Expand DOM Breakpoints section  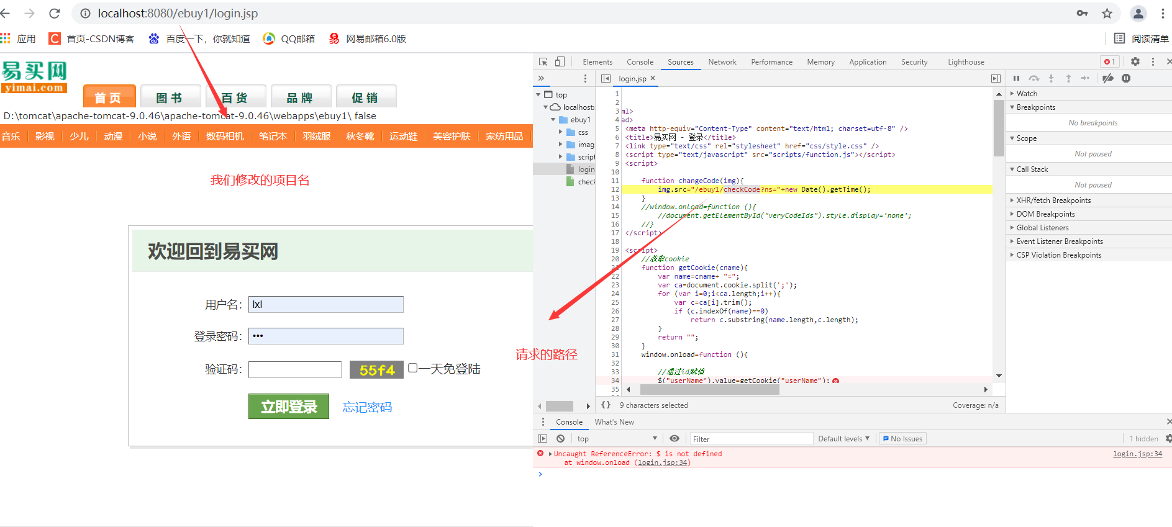pos(1089,214)
